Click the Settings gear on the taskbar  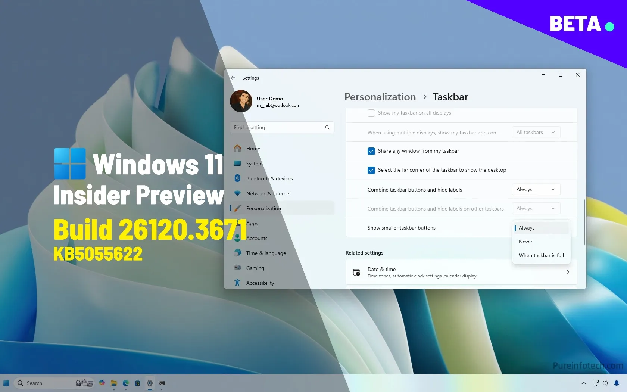click(x=150, y=383)
